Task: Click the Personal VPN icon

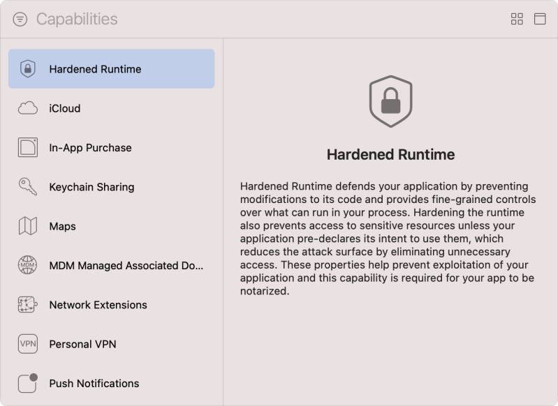Action: (x=28, y=344)
